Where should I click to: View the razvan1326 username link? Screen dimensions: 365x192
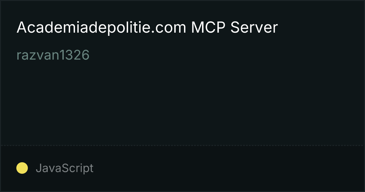point(53,55)
